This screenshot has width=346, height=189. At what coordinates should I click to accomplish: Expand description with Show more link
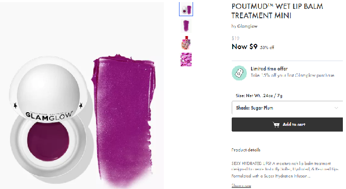pyautogui.click(x=241, y=186)
